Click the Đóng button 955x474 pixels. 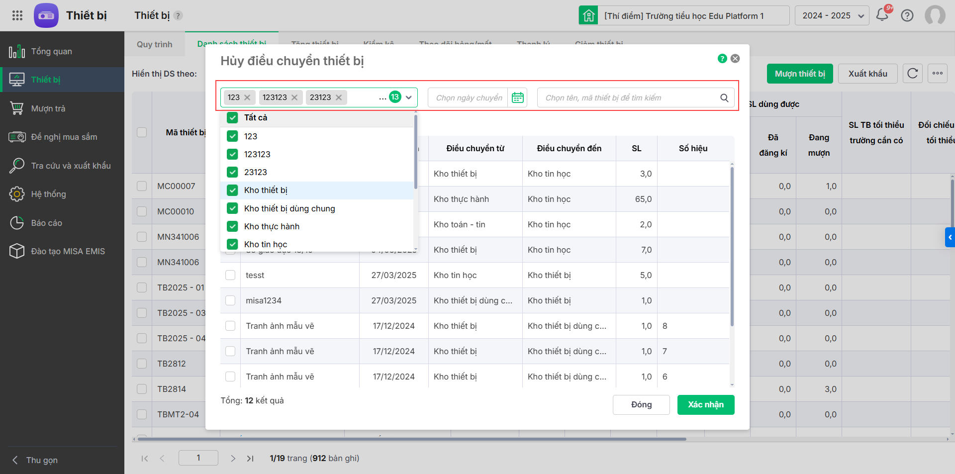642,405
